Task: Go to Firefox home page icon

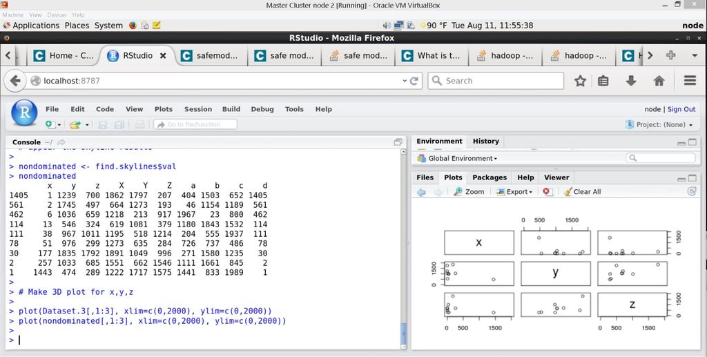Action: point(659,81)
